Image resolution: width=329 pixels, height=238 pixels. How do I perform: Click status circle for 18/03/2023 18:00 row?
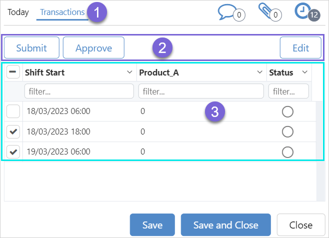(x=287, y=131)
